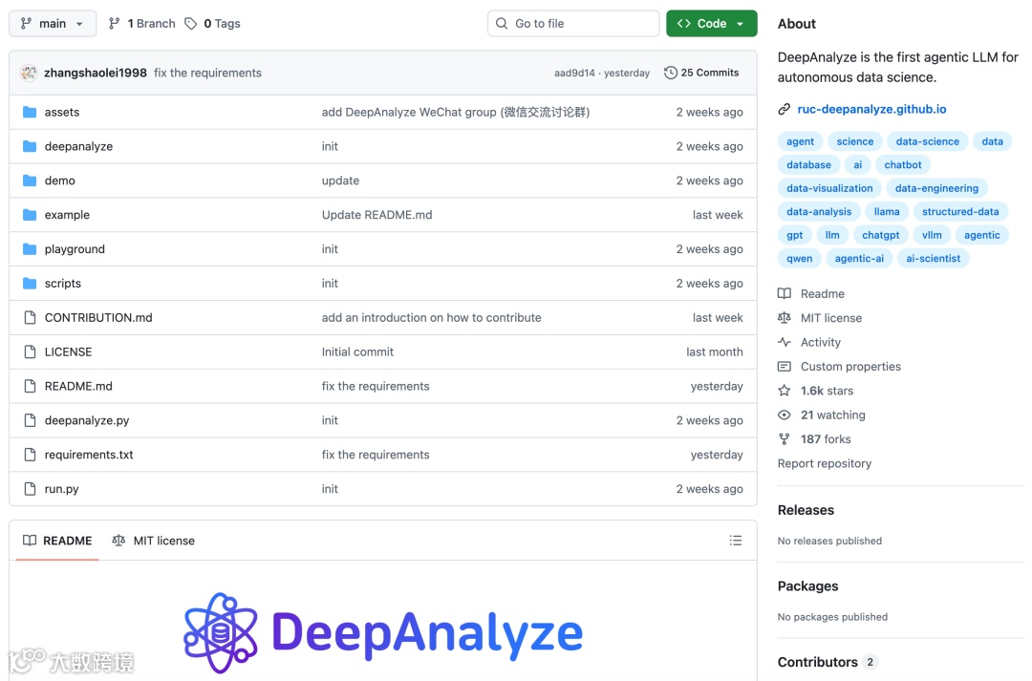Open the Contributors 2 heading link

pos(827,662)
